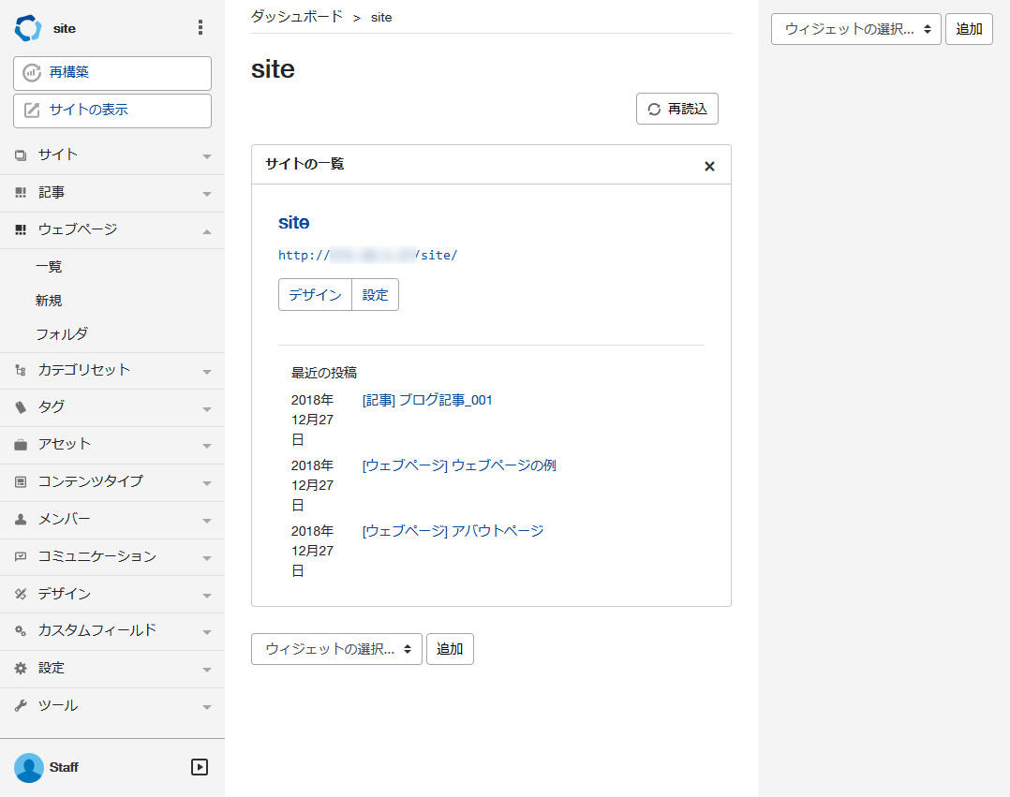This screenshot has width=1010, height=797.
Task: Open the ウェブページの例 link
Action: pos(459,465)
